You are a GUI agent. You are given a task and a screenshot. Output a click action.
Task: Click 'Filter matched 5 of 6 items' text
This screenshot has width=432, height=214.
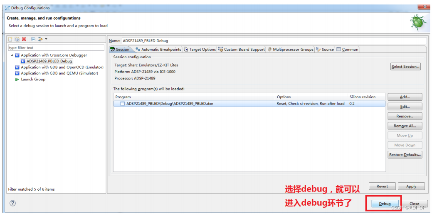pyautogui.click(x=32, y=189)
